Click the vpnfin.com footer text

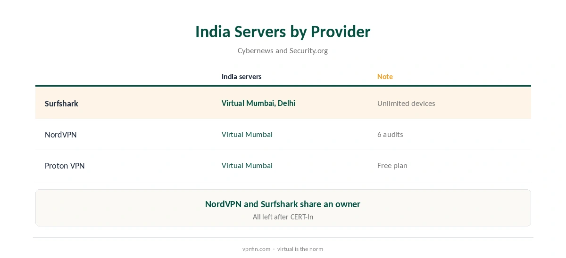coord(256,249)
